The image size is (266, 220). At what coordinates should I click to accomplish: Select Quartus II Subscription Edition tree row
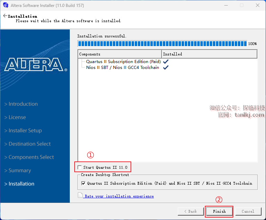coord(123,62)
